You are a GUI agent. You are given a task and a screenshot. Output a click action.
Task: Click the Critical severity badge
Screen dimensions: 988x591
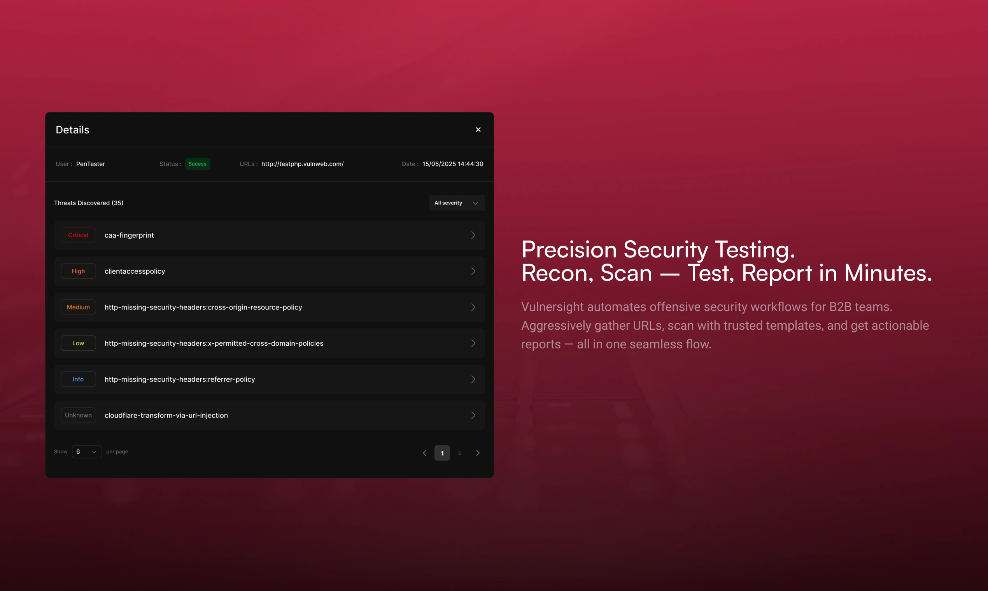point(78,235)
